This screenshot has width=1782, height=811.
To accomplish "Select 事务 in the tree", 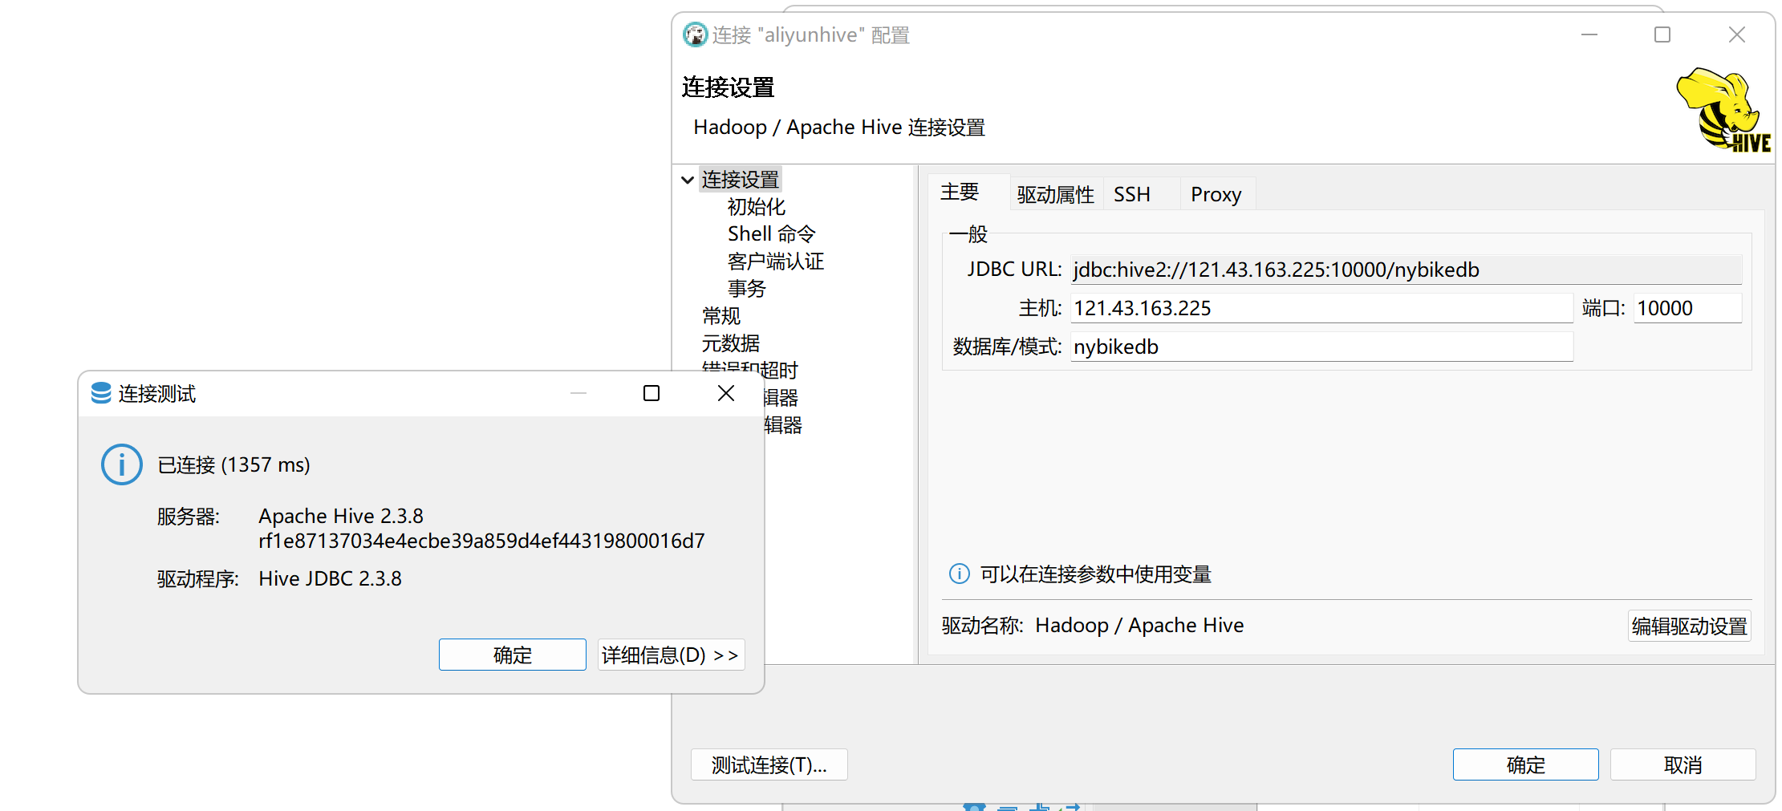I will point(746,289).
